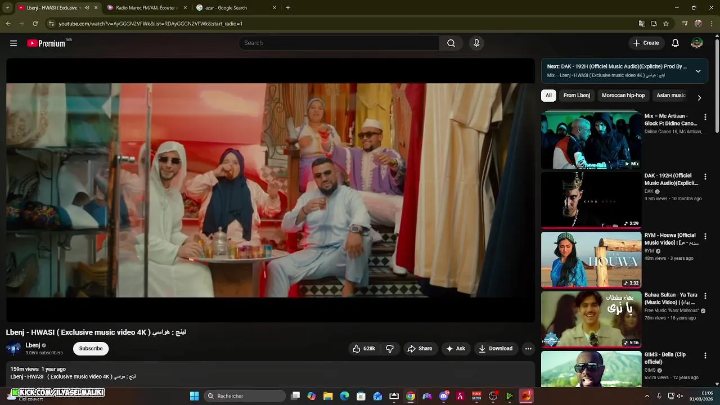Viewport: 720px width, 405px height.
Task: Open the DAK 192H video thumbnail
Action: [591, 200]
